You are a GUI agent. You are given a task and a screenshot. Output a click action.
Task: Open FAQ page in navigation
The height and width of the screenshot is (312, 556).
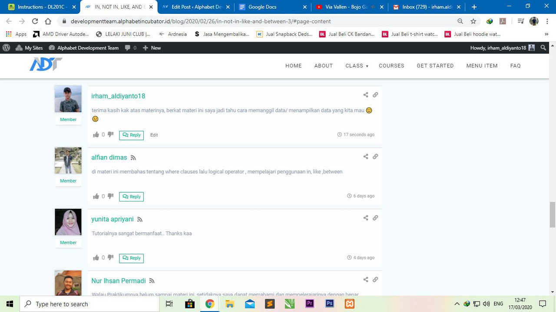[x=516, y=66]
